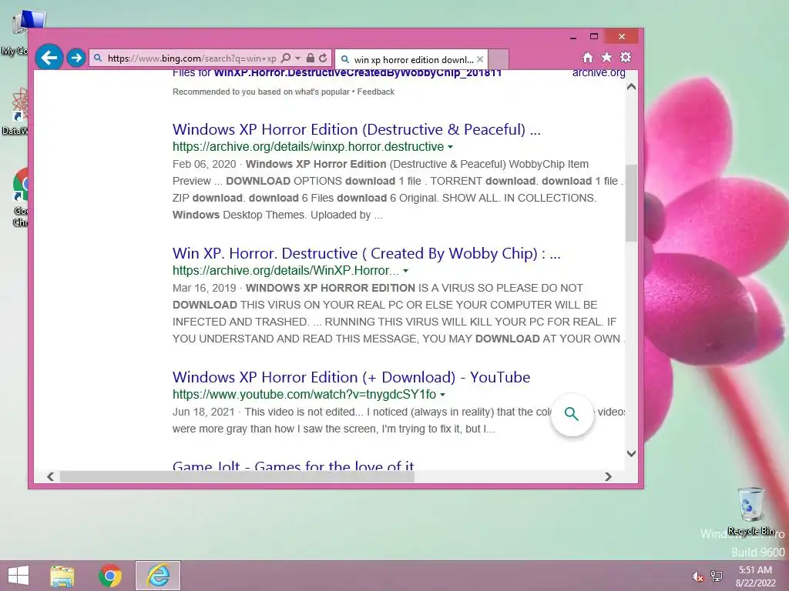The image size is (789, 591).
Task: Minimize the Internet Explorer window
Action: (573, 37)
